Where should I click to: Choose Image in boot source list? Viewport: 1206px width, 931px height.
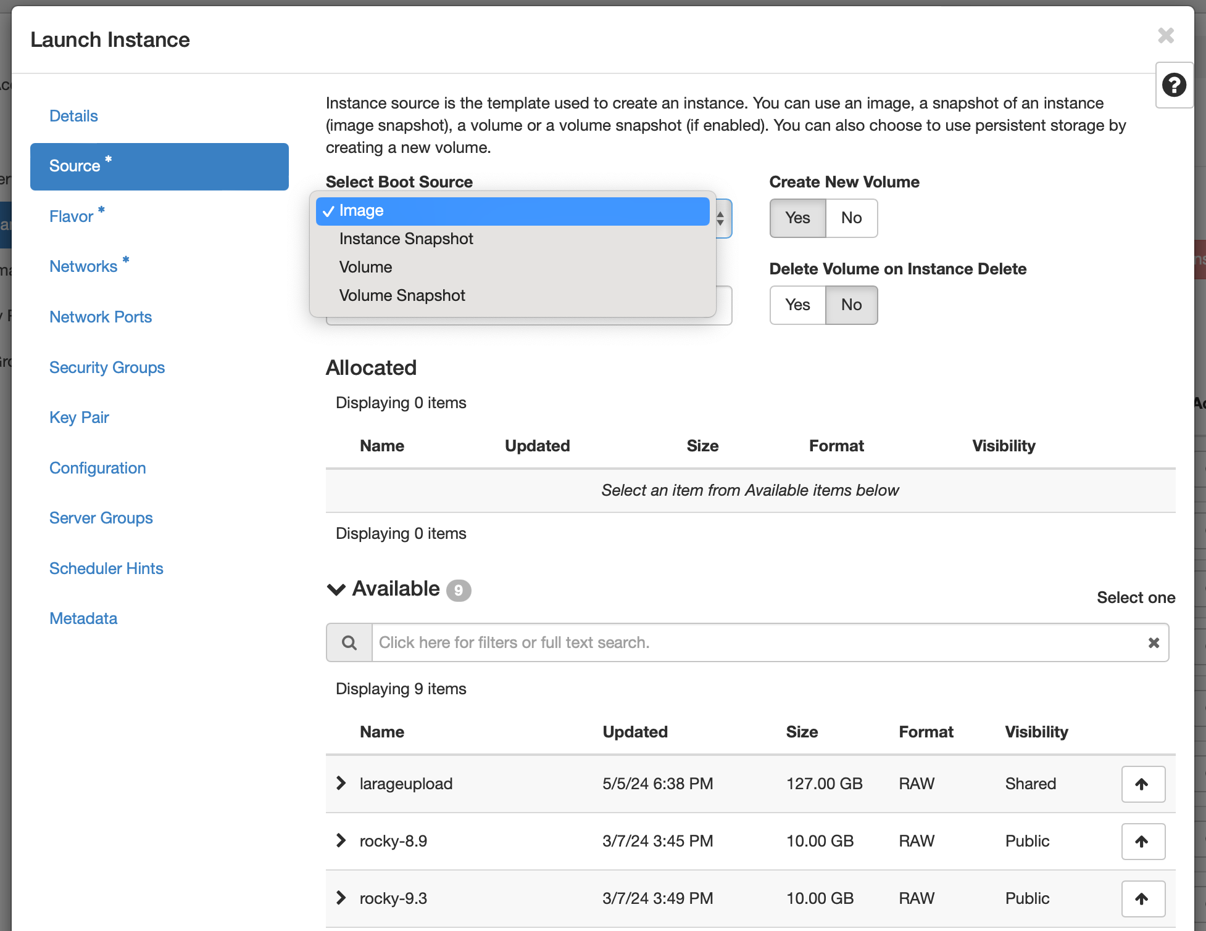pyautogui.click(x=512, y=211)
